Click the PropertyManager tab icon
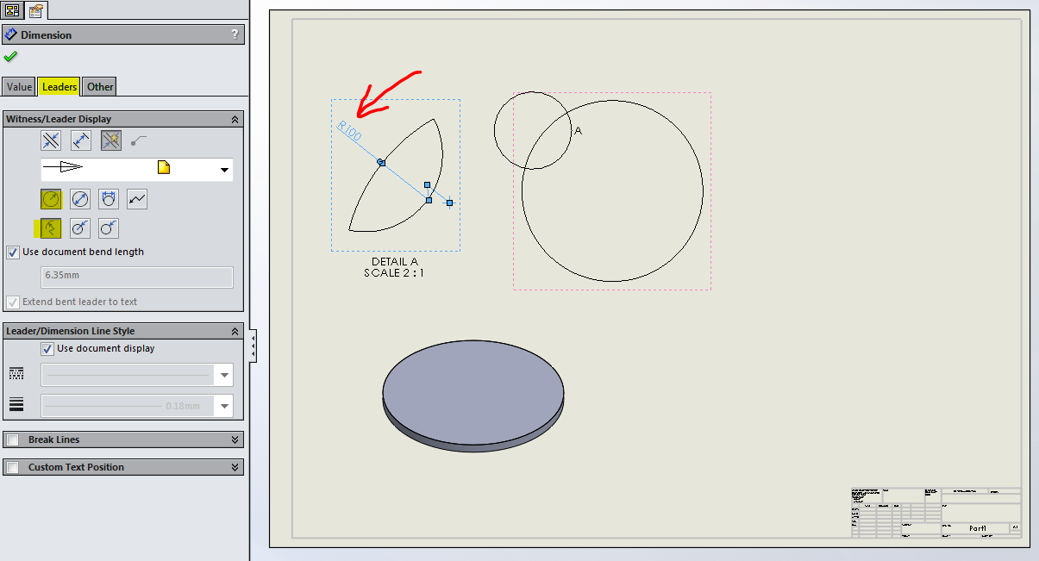This screenshot has height=561, width=1039. tap(35, 10)
